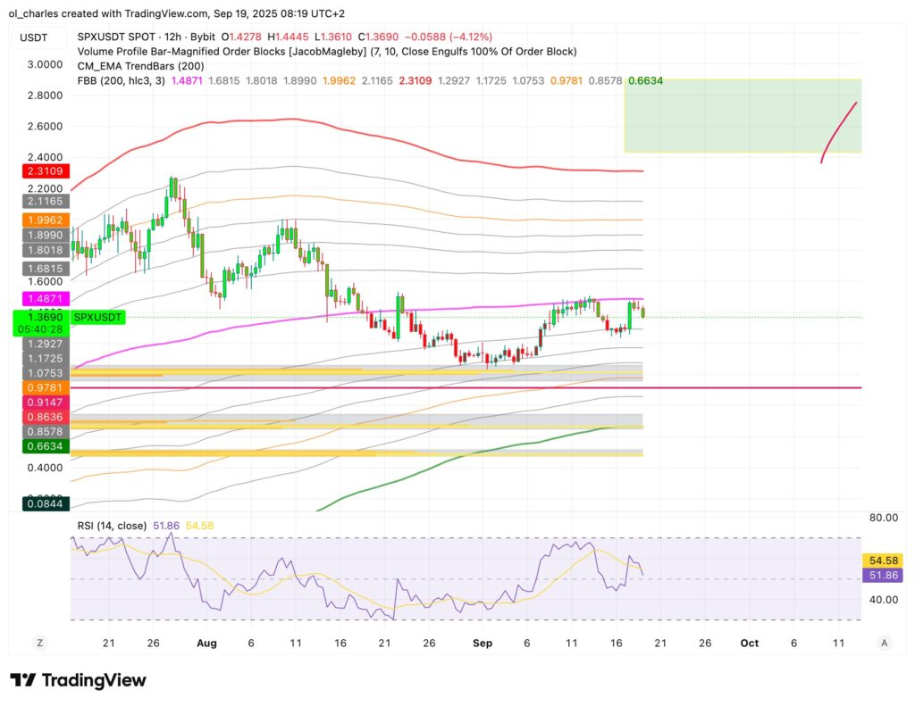Click the yellow 54.58 RSI value label

pos(885,560)
